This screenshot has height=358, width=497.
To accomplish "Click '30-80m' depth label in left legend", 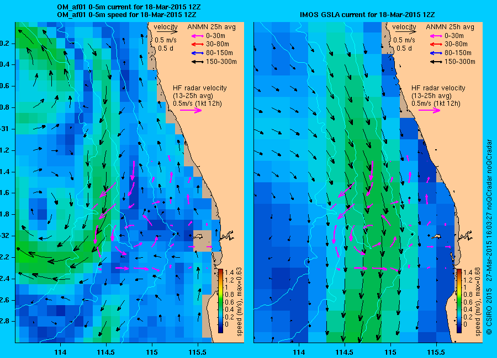I will pos(218,44).
